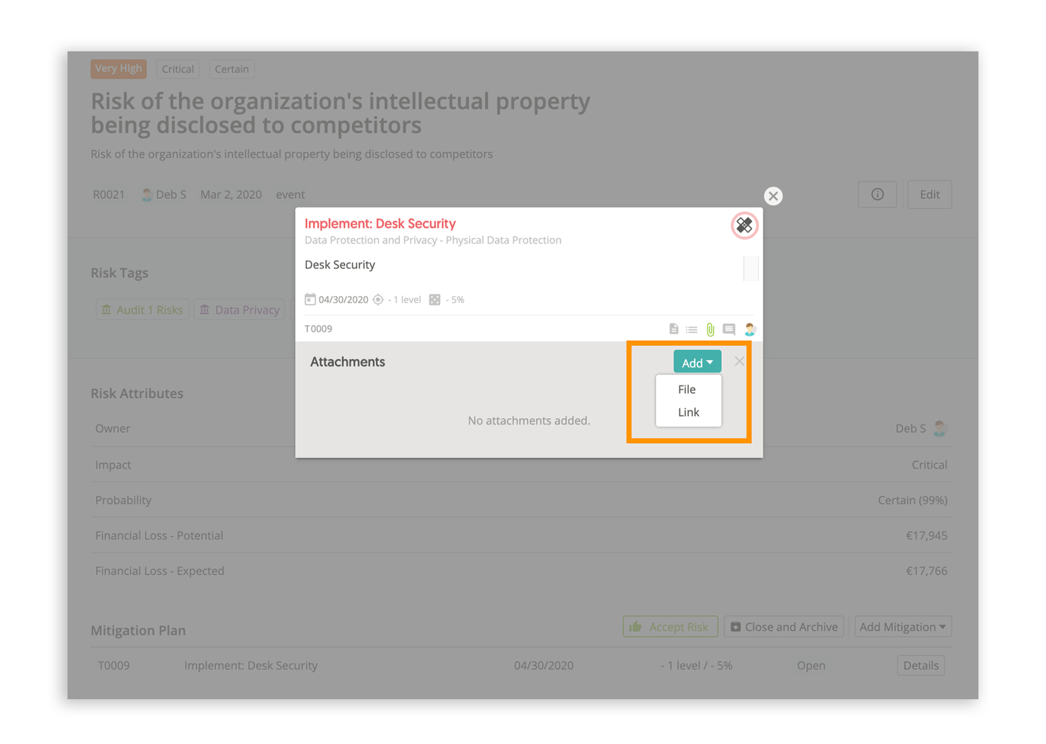Click the scrollbar beside the Desk Security description
1046x744 pixels.
click(750, 268)
